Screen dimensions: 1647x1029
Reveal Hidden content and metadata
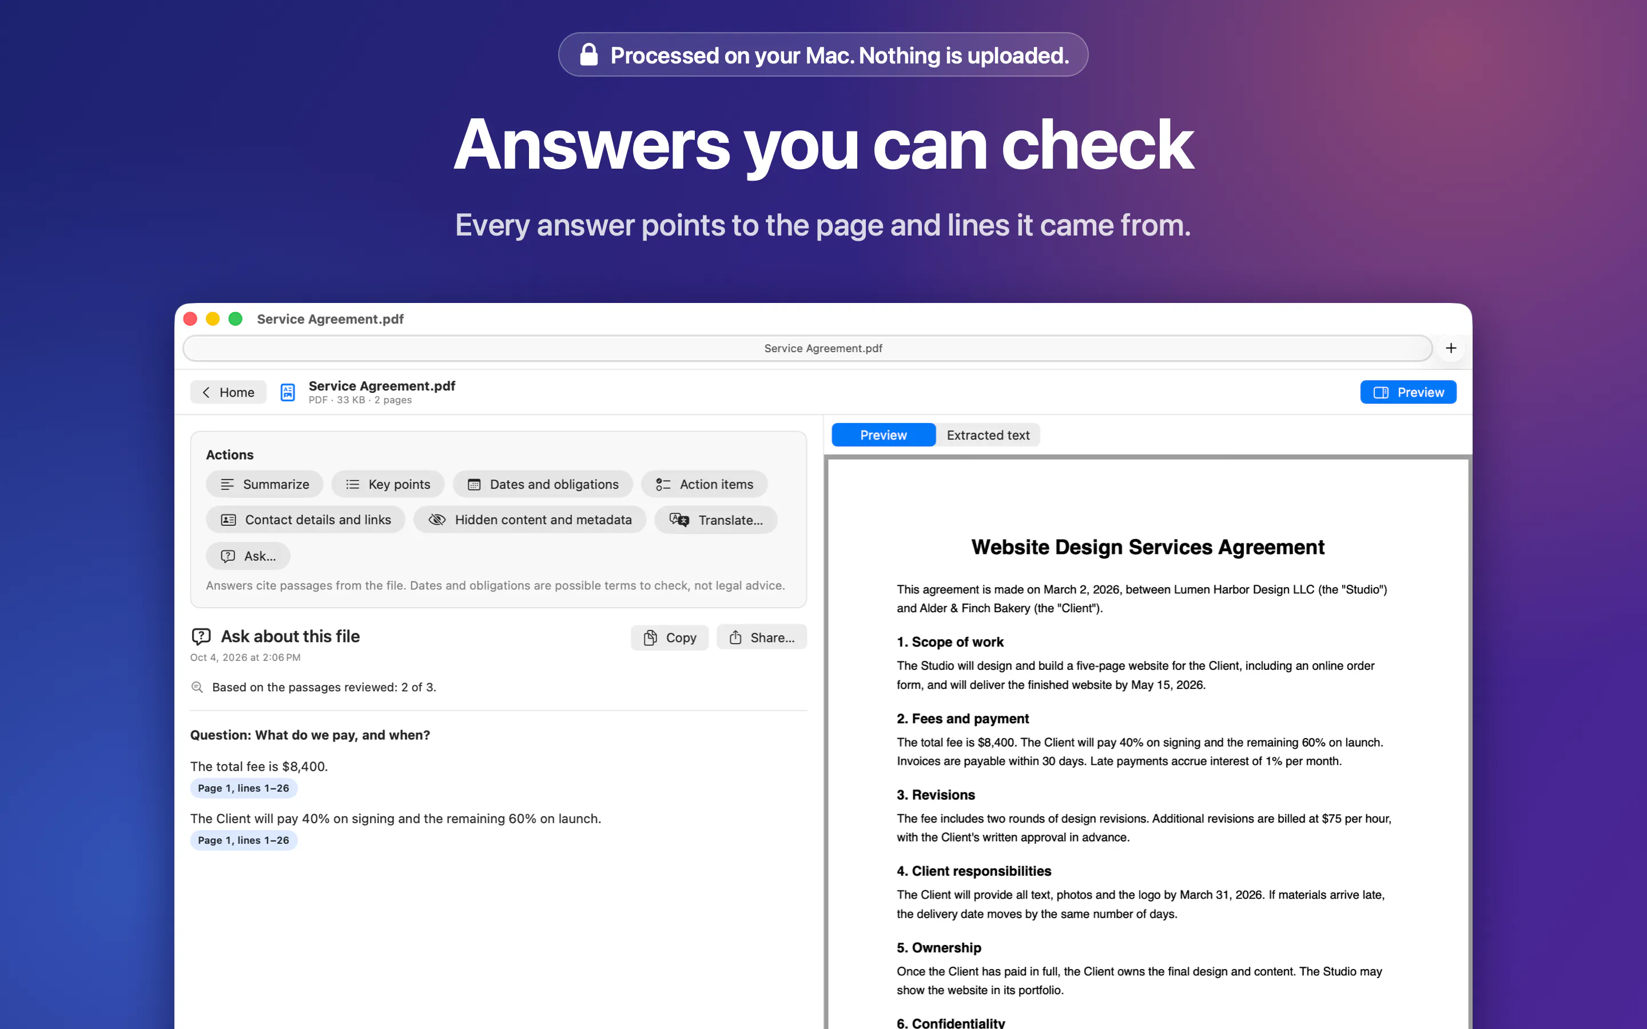pos(530,520)
